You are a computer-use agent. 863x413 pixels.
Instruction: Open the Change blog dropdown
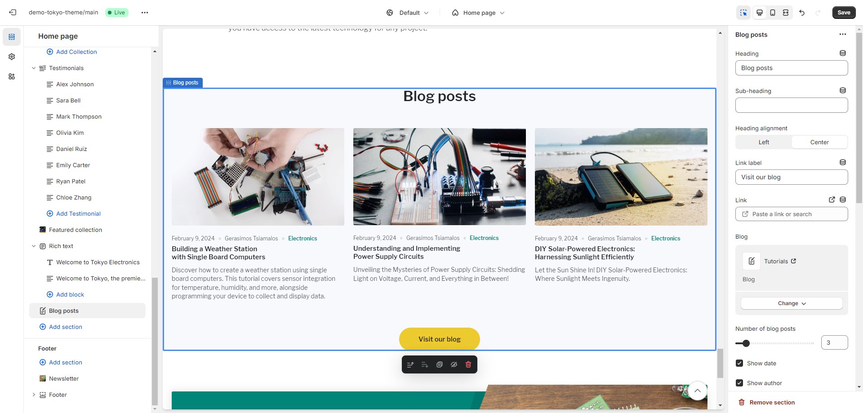792,303
